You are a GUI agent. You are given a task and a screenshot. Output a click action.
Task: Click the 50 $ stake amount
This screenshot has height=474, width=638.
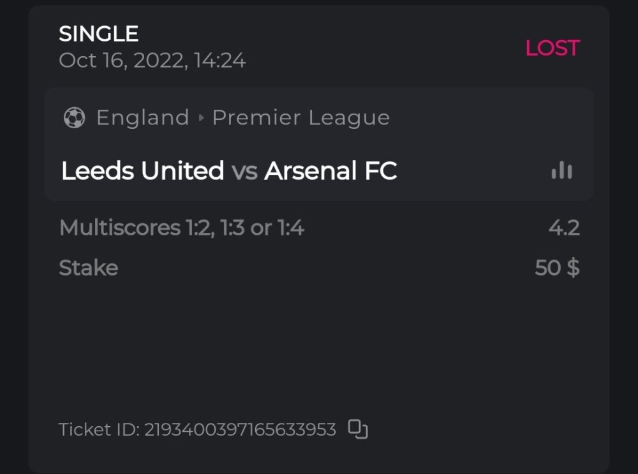[557, 268]
